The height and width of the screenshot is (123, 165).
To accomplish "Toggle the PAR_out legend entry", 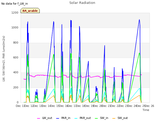I will (x=83, y=118).
